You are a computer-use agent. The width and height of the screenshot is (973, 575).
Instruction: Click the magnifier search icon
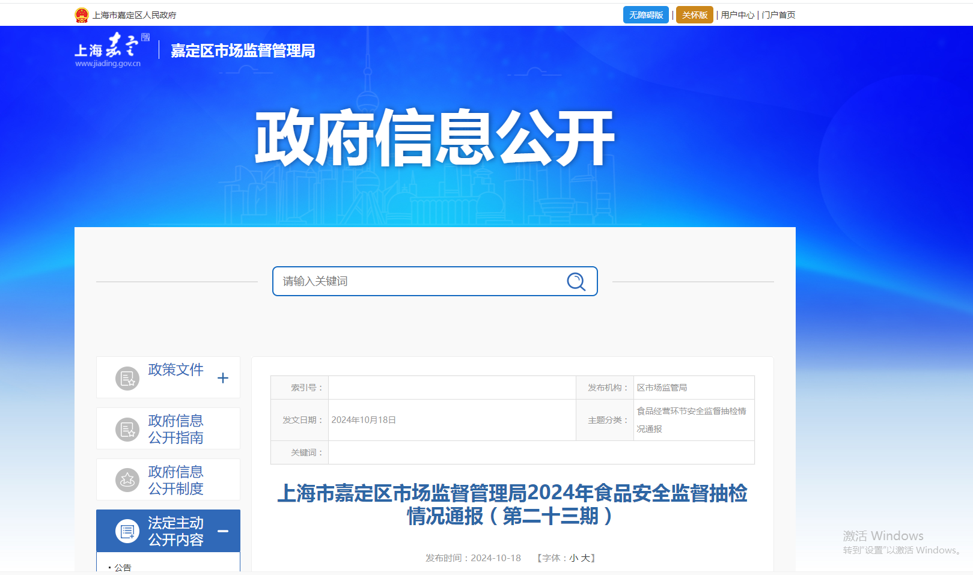point(576,281)
